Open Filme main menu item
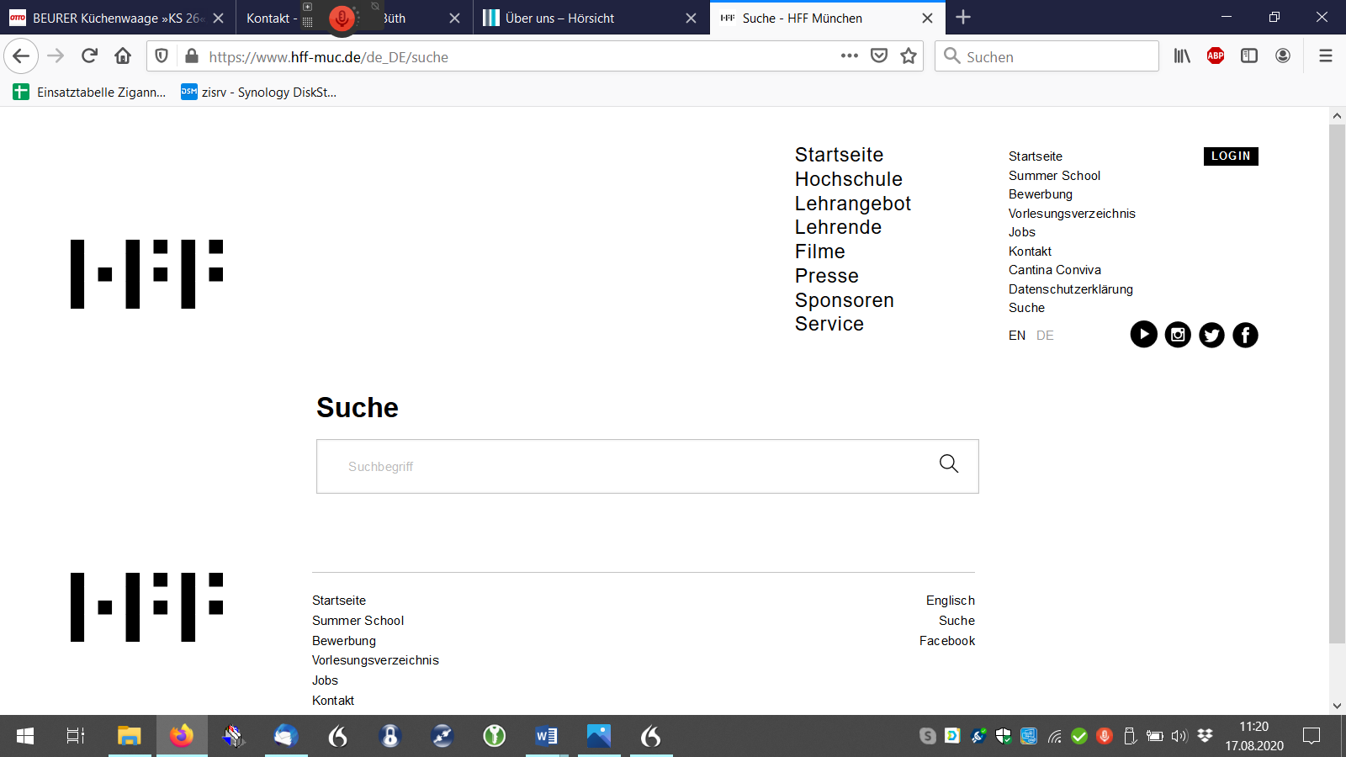 tap(819, 251)
